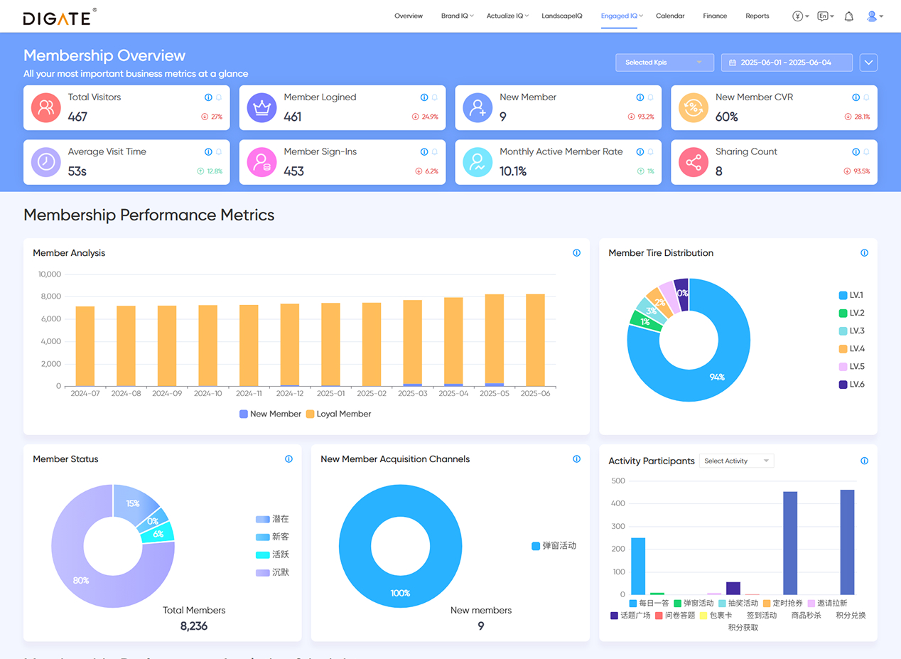Click the alert bell on the New Member CVR card
Viewport: 901px width, 659px height.
[866, 97]
